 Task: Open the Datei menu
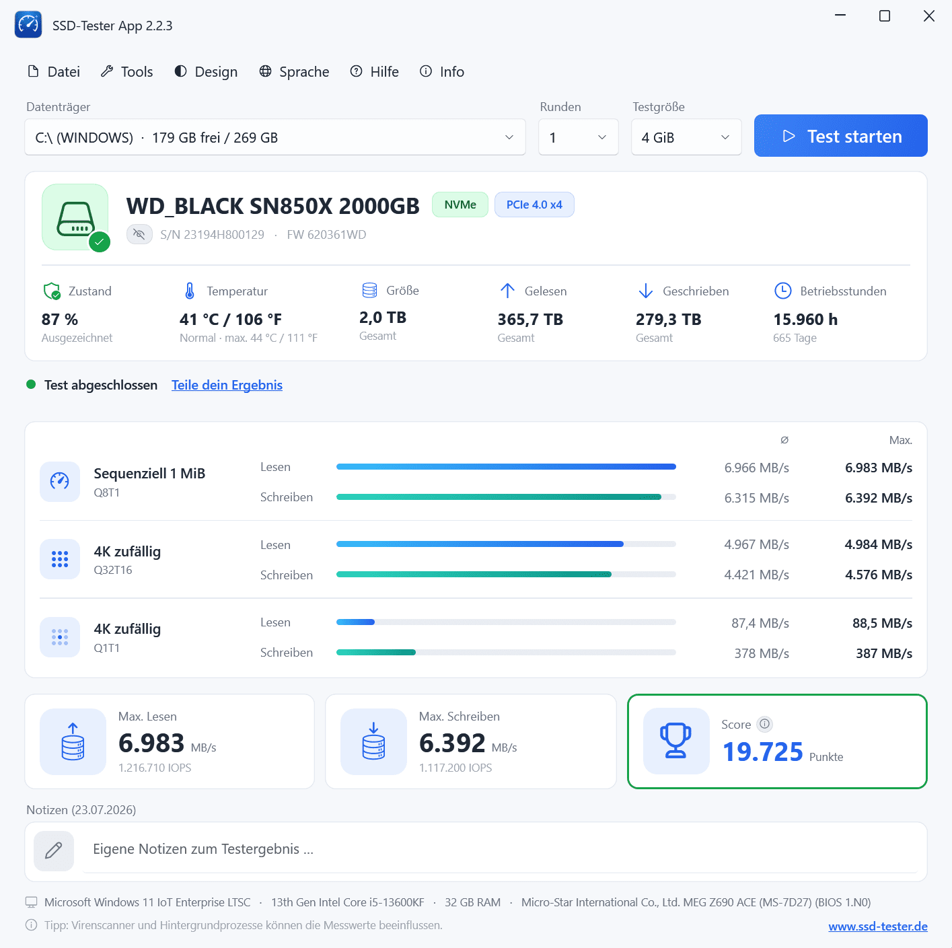(x=54, y=71)
